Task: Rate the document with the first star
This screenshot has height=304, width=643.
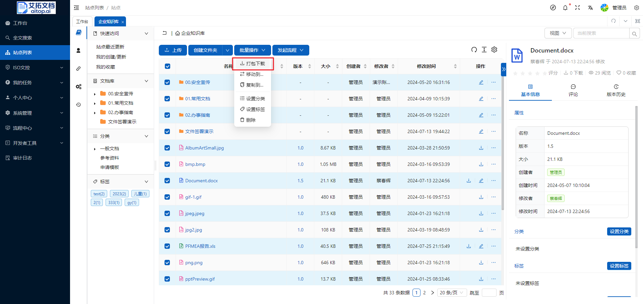Action: coord(515,73)
